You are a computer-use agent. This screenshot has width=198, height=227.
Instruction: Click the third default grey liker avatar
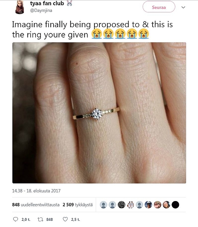click(139, 205)
